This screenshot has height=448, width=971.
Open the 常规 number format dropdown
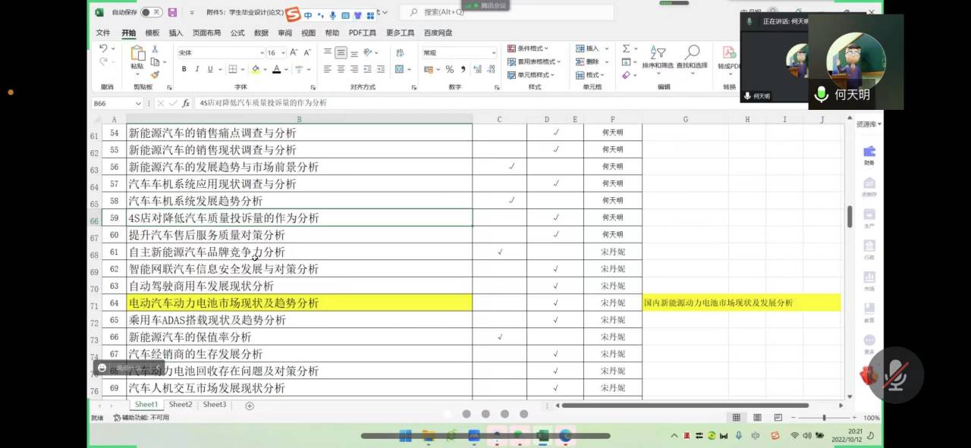coord(493,52)
